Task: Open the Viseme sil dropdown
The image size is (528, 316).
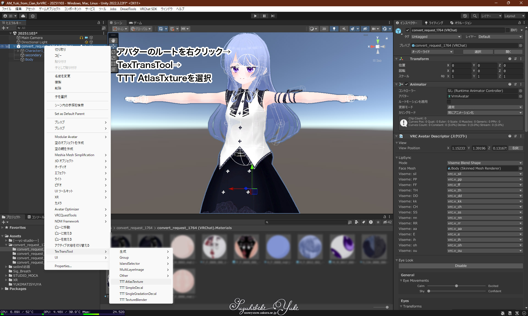Action: [x=485, y=174]
